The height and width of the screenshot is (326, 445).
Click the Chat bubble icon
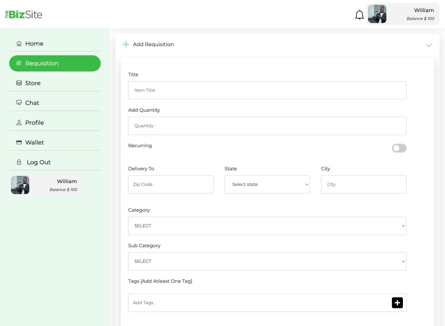(x=19, y=103)
